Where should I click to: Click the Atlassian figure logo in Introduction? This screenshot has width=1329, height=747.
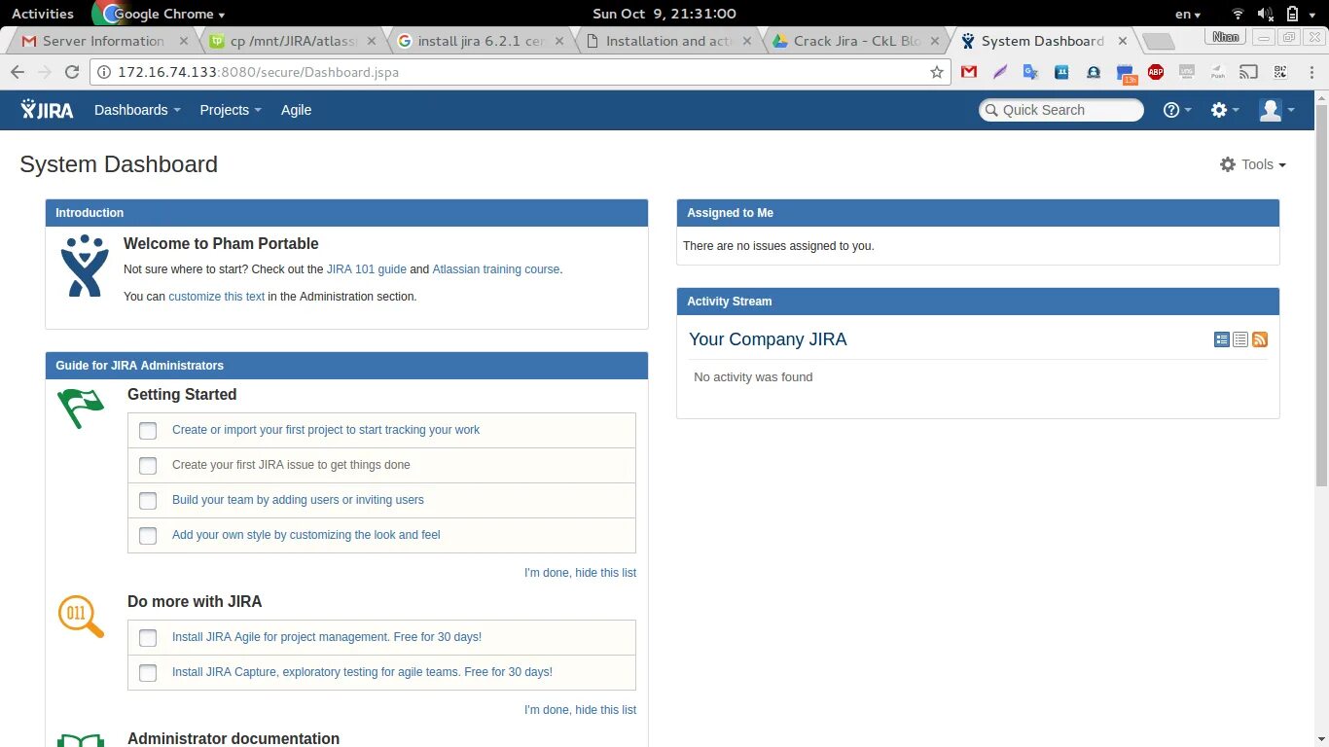85,266
